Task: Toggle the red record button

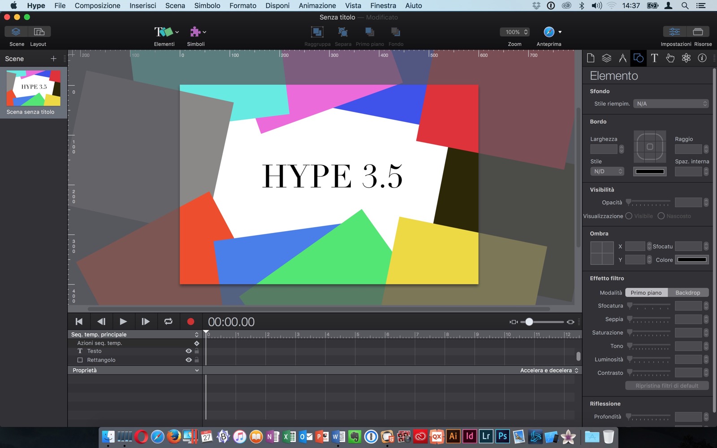Action: (x=190, y=322)
